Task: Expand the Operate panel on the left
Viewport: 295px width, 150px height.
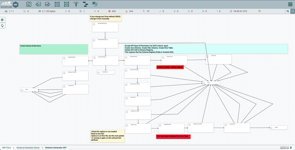Action: [2, 25]
